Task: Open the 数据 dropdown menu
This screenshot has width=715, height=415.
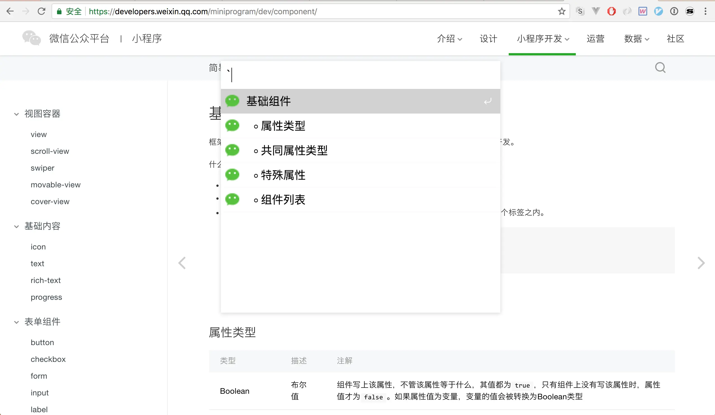Action: coord(636,39)
